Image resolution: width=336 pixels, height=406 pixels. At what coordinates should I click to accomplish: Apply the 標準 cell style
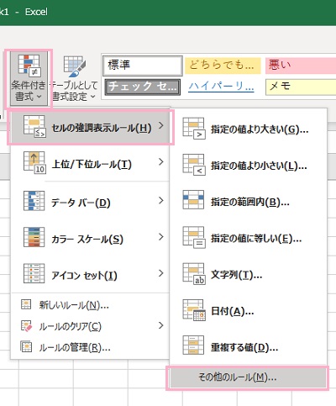pos(143,66)
